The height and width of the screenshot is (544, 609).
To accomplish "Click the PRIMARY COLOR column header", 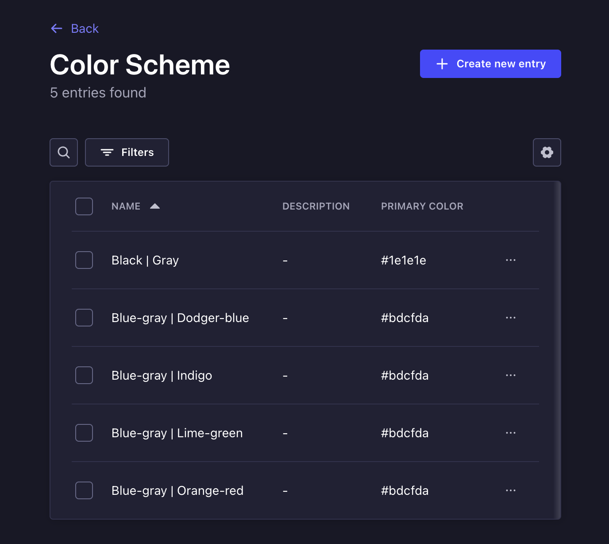I will (x=422, y=206).
